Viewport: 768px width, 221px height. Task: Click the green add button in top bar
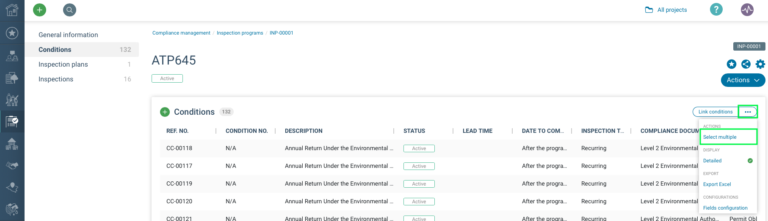tap(39, 10)
